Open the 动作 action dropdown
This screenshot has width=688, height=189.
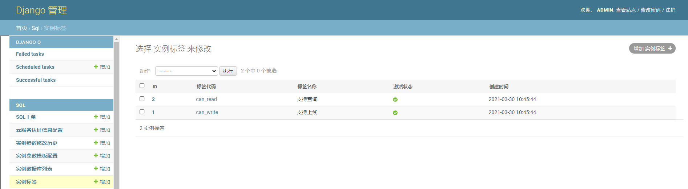pos(186,71)
